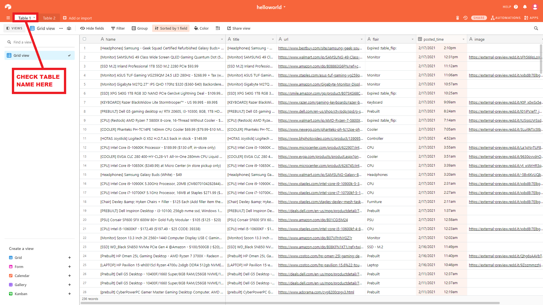The image size is (543, 305).
Task: Open the Group options
Action: pyautogui.click(x=140, y=28)
